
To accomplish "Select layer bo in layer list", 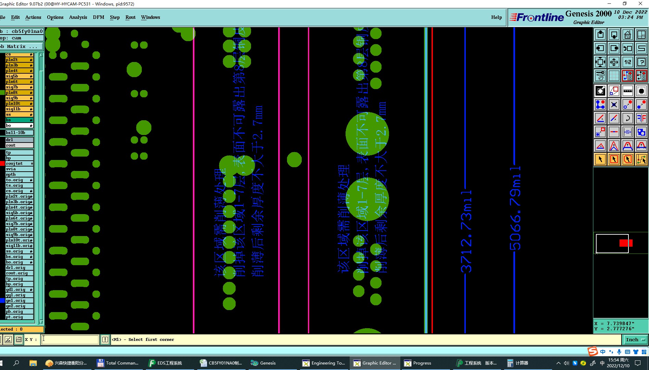I will (x=19, y=125).
